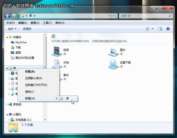Click navigation pane scroll up arrow
The height and width of the screenshot is (138, 177).
tap(45, 34)
